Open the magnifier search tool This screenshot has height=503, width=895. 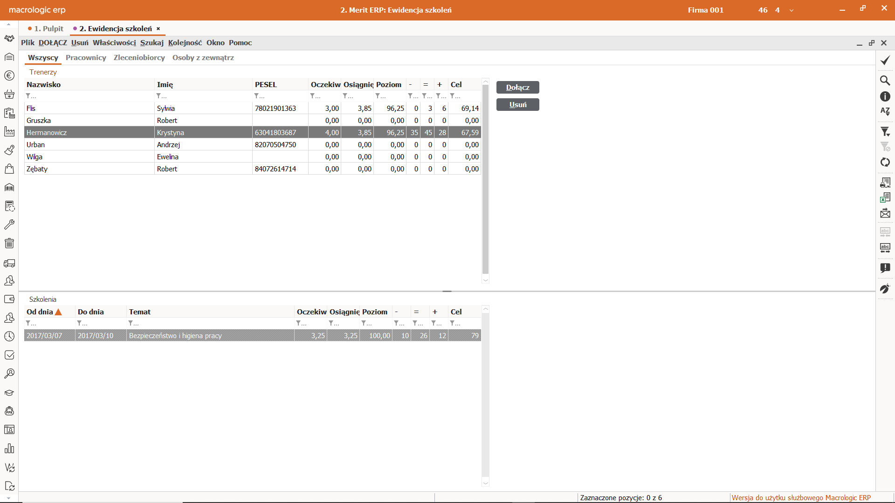(x=885, y=81)
